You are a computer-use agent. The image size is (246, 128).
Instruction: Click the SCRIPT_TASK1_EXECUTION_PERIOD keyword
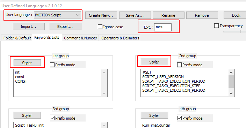coord(174,90)
